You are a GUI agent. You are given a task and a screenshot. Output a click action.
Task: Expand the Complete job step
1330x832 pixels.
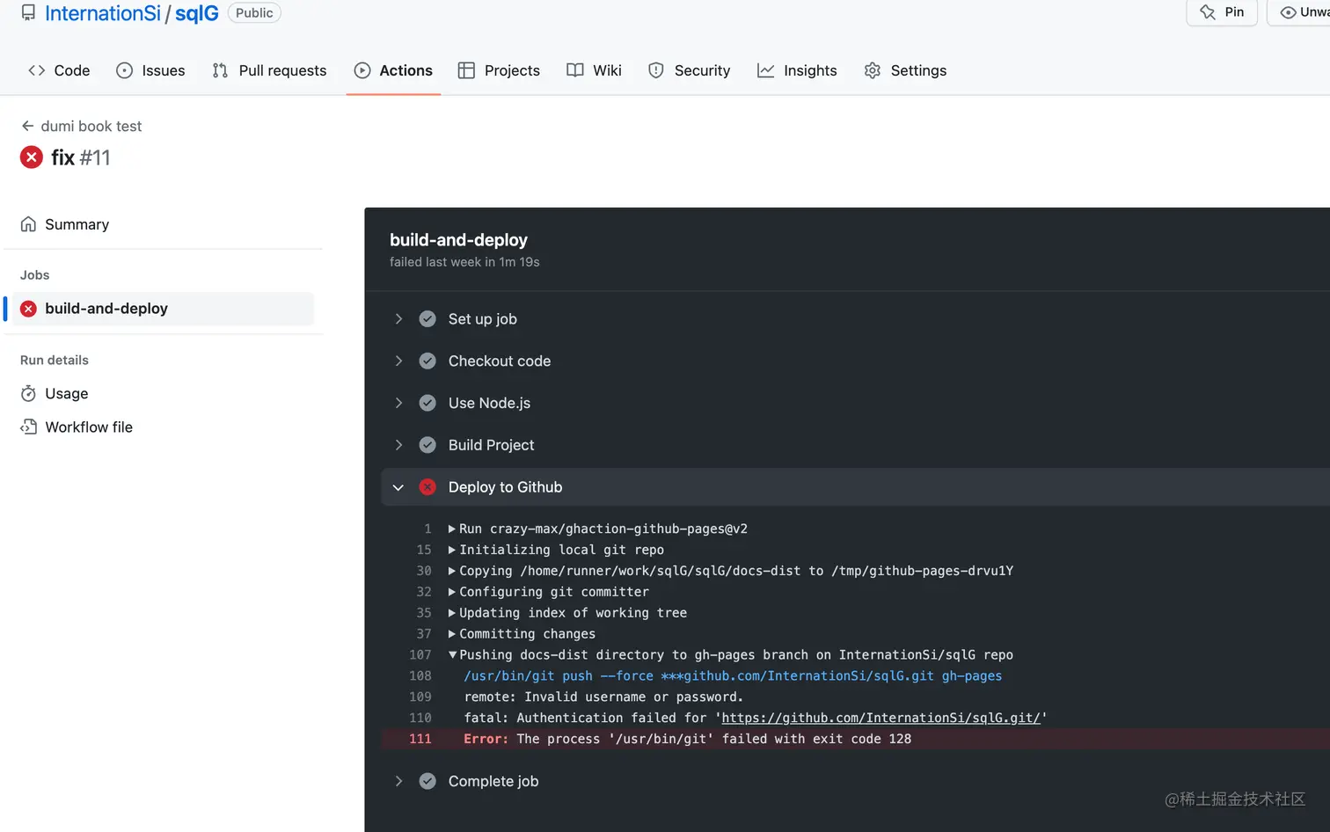pyautogui.click(x=398, y=781)
